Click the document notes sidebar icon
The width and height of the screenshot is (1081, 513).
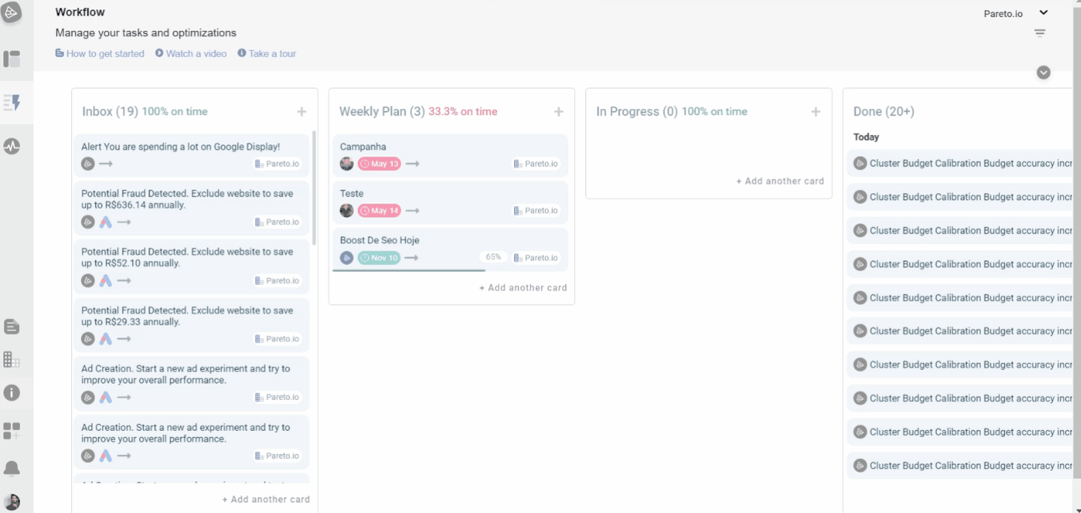(x=12, y=327)
